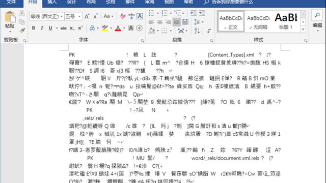326x183 pixels.
Task: Apply the red font color swatch
Action: [x=118, y=28]
